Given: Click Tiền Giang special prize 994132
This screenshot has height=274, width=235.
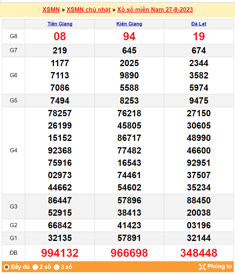Looking at the screenshot, I should pyautogui.click(x=60, y=253).
